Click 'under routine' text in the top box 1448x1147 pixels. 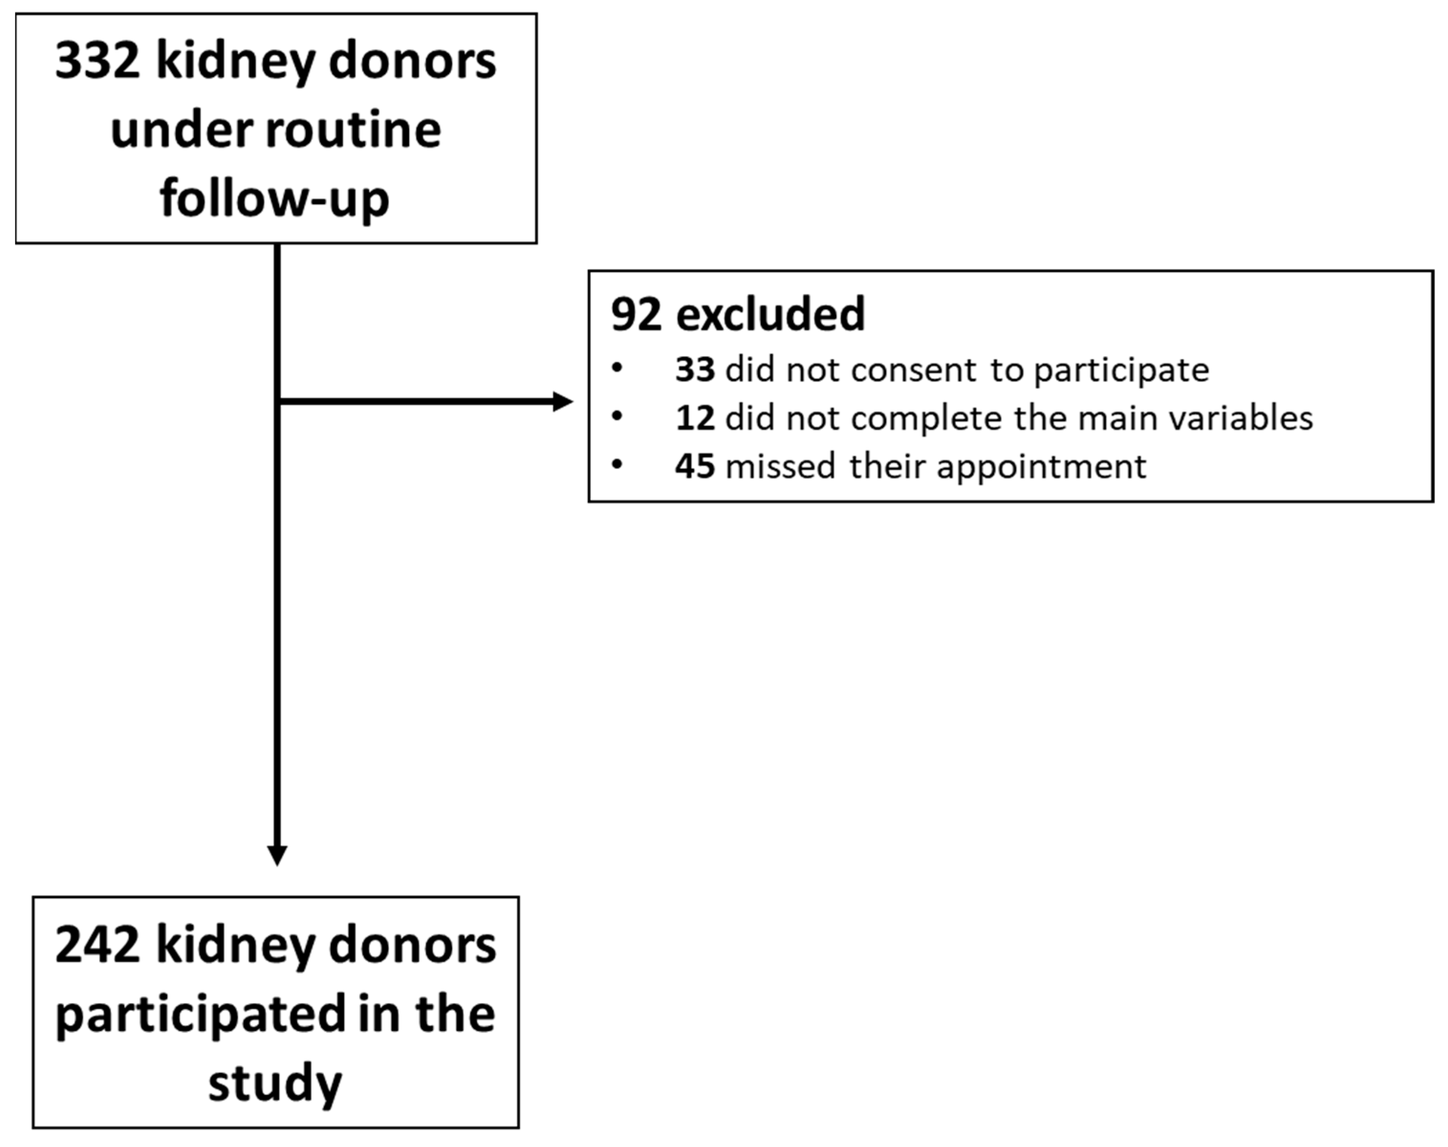coord(275,130)
